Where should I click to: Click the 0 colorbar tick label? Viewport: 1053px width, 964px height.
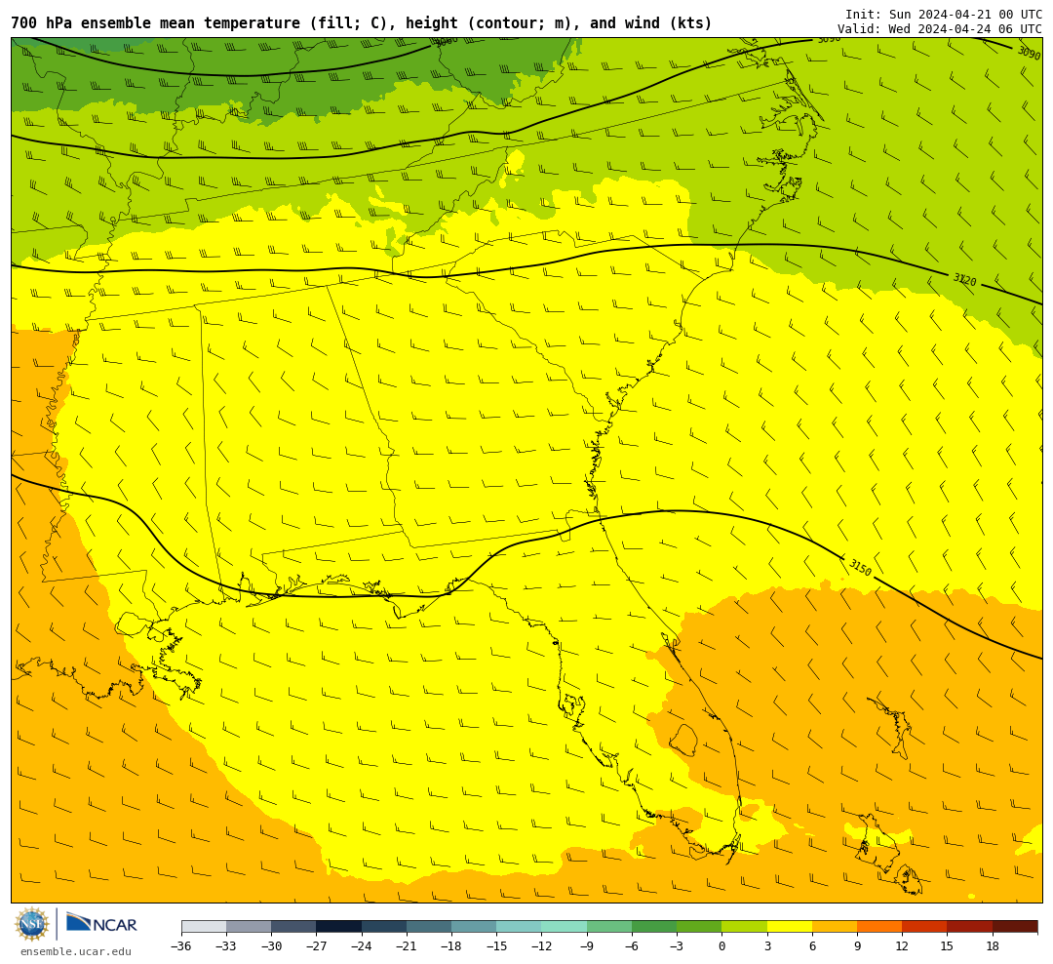721,946
